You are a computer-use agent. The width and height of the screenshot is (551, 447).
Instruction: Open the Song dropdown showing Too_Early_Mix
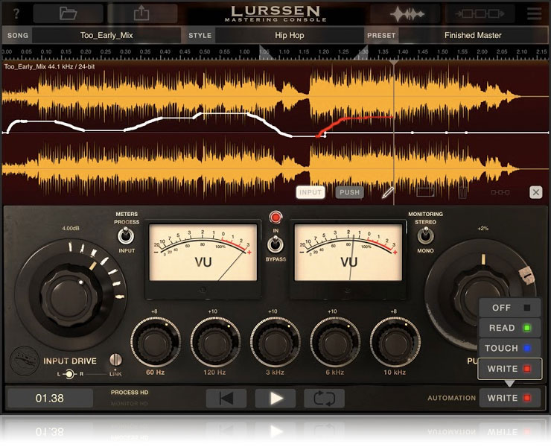tap(106, 35)
